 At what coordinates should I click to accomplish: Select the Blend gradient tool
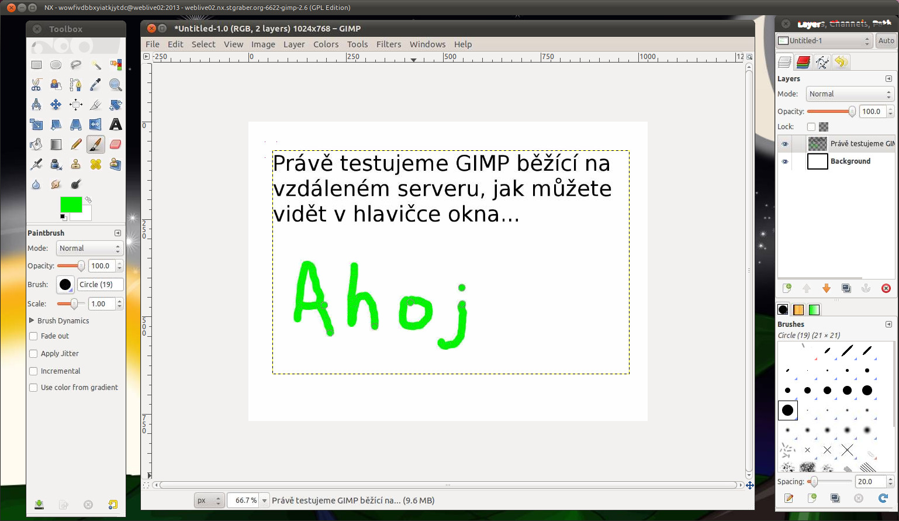click(x=56, y=144)
